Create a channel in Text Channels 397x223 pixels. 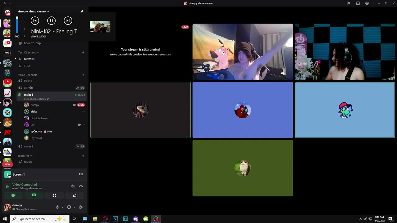(x=83, y=53)
